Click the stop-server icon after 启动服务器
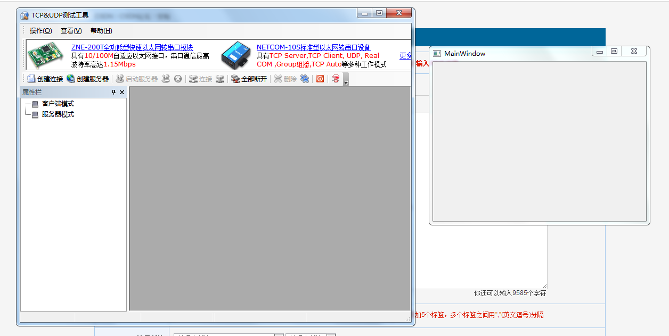Screen dimensions: 669x336 [166, 79]
